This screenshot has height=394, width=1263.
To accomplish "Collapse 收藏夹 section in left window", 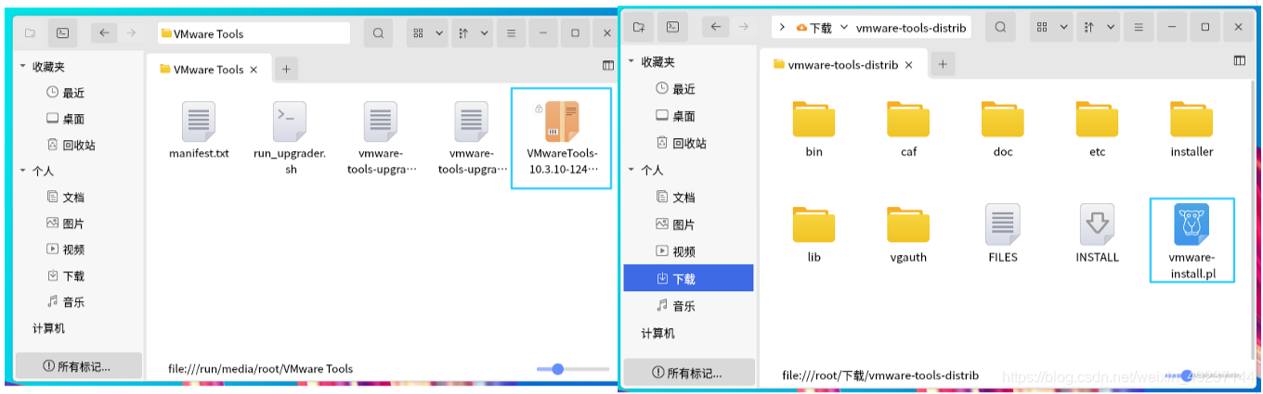I will 23,67.
